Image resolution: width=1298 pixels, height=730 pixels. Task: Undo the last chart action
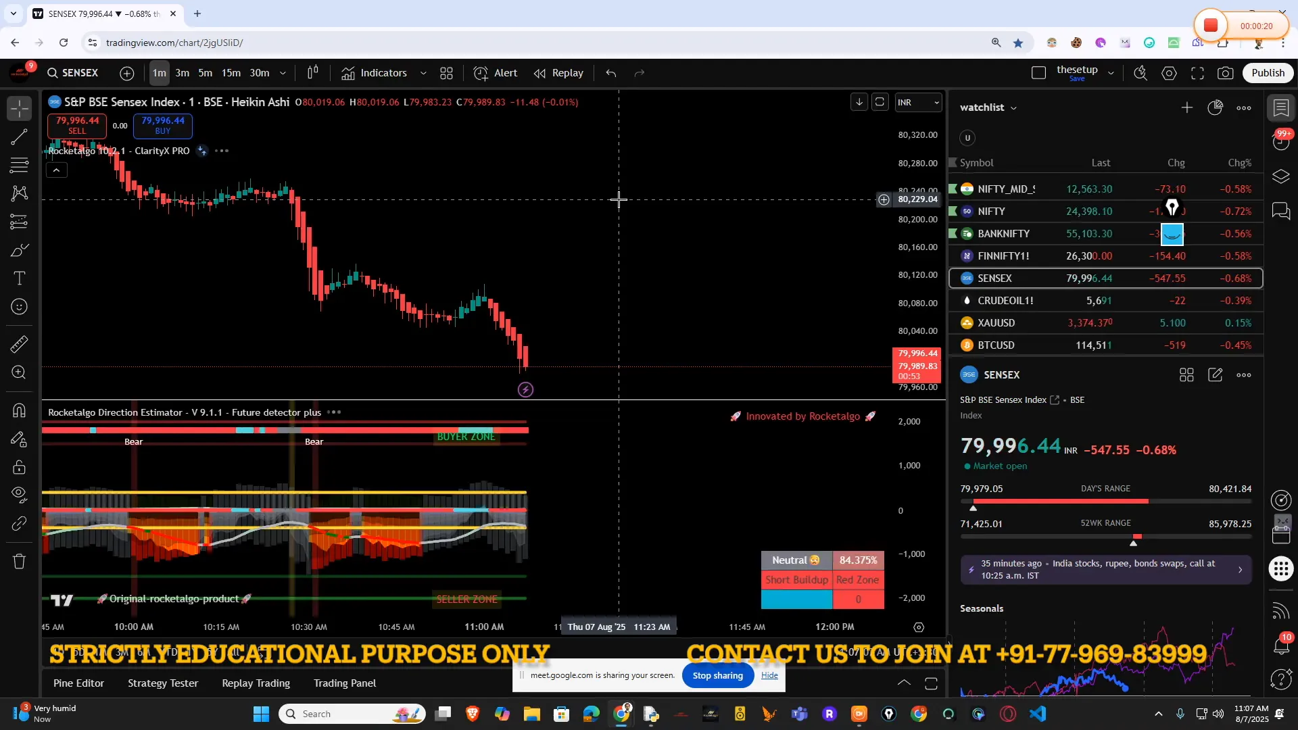click(x=611, y=73)
